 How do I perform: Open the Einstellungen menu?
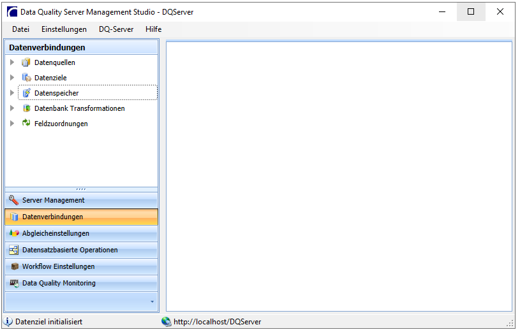tap(64, 29)
